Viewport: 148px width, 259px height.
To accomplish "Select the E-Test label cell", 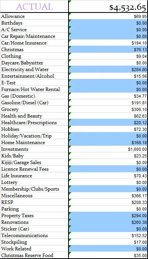I will [x=34, y=82].
